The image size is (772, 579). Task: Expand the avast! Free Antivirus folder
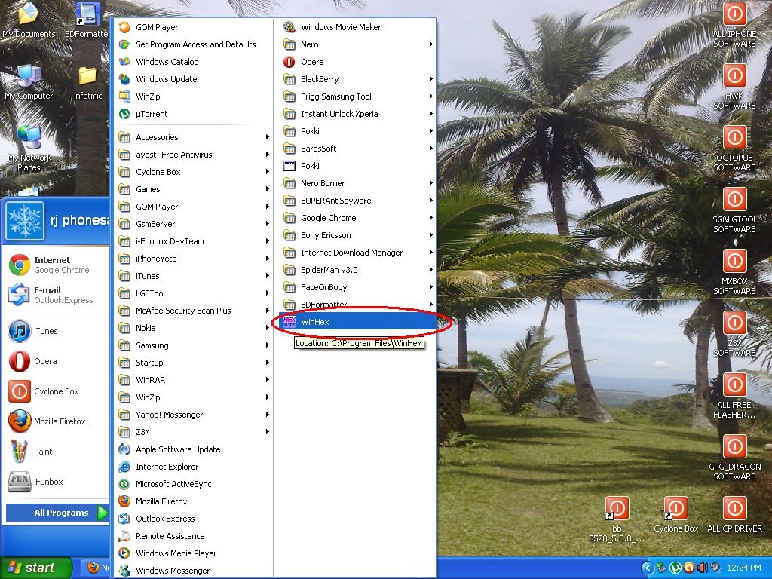tap(193, 155)
